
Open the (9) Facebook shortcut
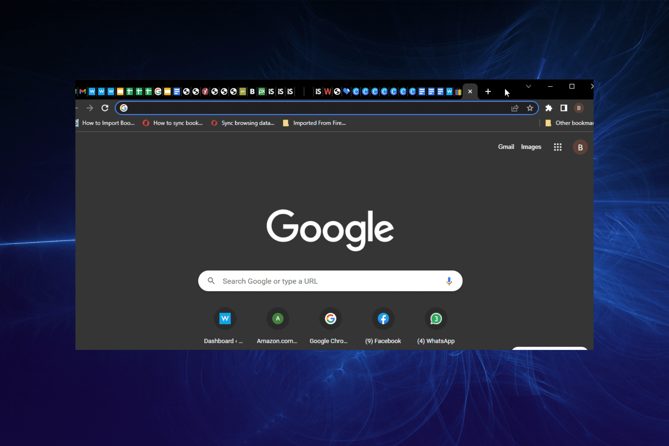[x=383, y=326]
